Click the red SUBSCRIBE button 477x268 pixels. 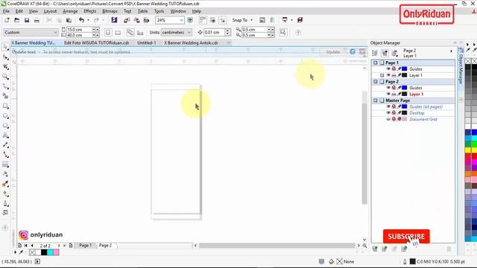coord(406,237)
